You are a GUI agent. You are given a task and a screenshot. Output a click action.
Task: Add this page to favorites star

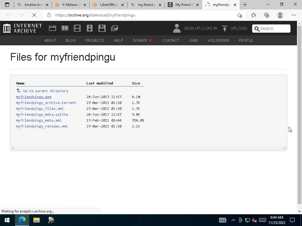click(x=239, y=15)
